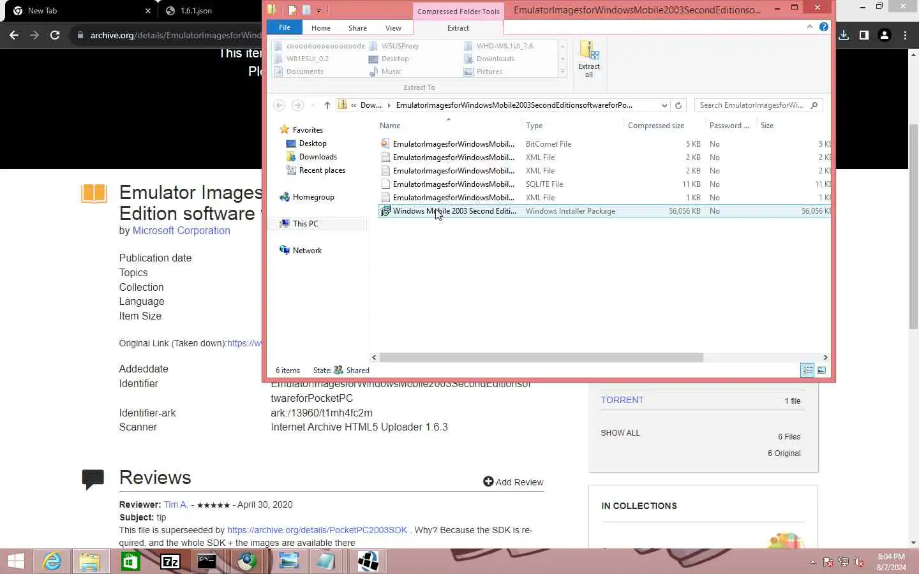919x574 pixels.
Task: Select This PC in navigation pane
Action: point(305,224)
